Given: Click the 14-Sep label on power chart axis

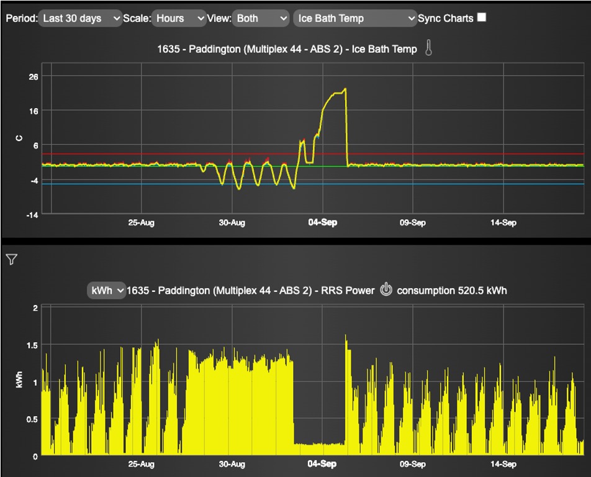Looking at the screenshot, I should tap(503, 464).
